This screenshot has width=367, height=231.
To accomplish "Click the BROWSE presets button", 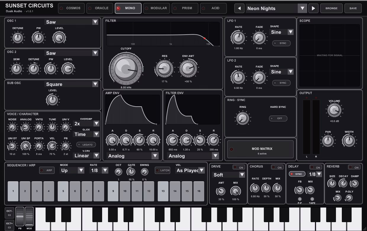I will (x=331, y=8).
